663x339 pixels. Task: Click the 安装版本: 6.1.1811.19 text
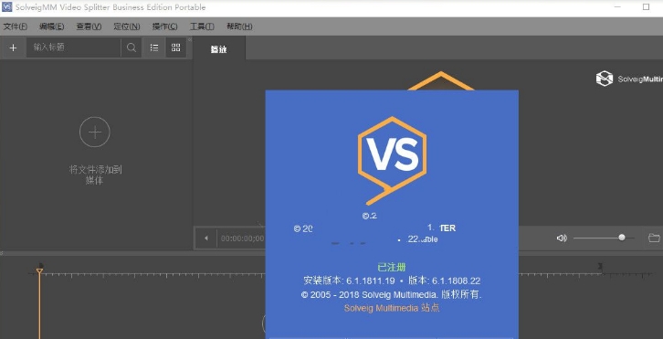click(349, 281)
